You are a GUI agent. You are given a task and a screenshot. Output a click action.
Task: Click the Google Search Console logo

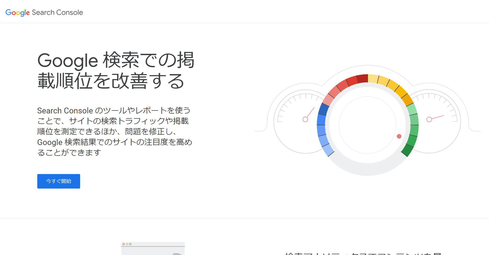[x=44, y=12]
